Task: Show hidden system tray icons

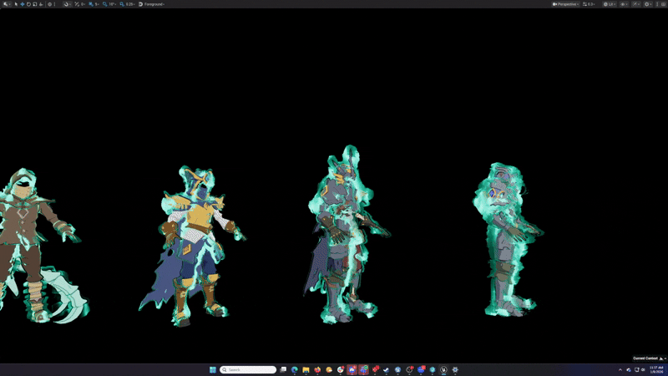Action: [620, 369]
